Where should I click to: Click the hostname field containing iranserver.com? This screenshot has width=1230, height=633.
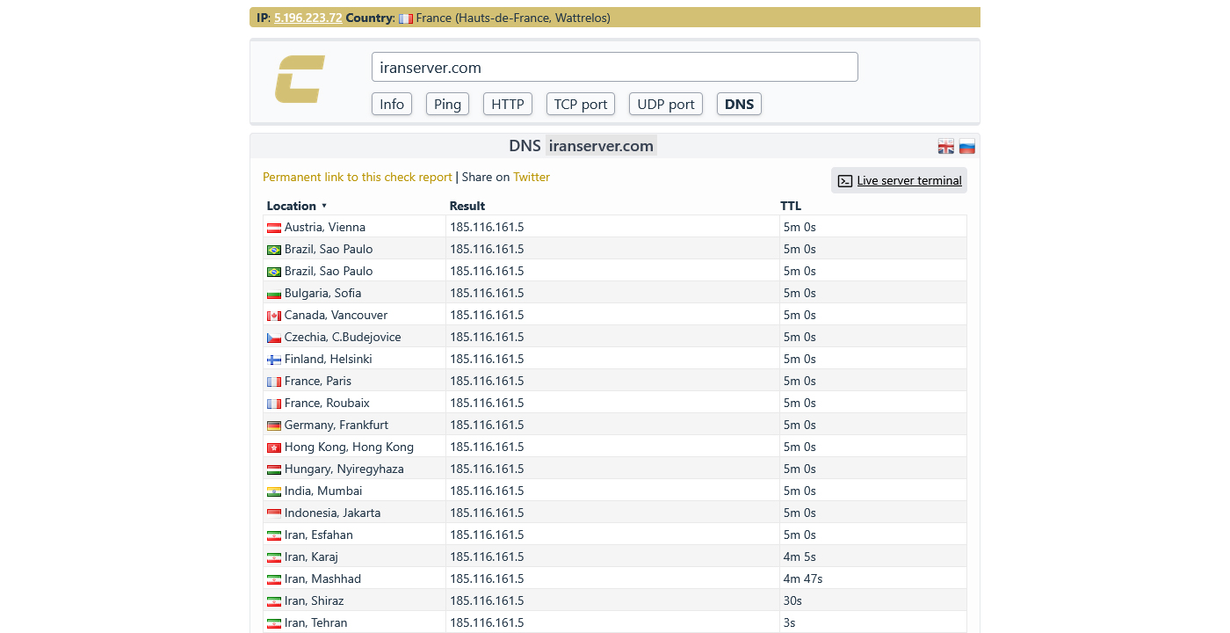coord(614,68)
